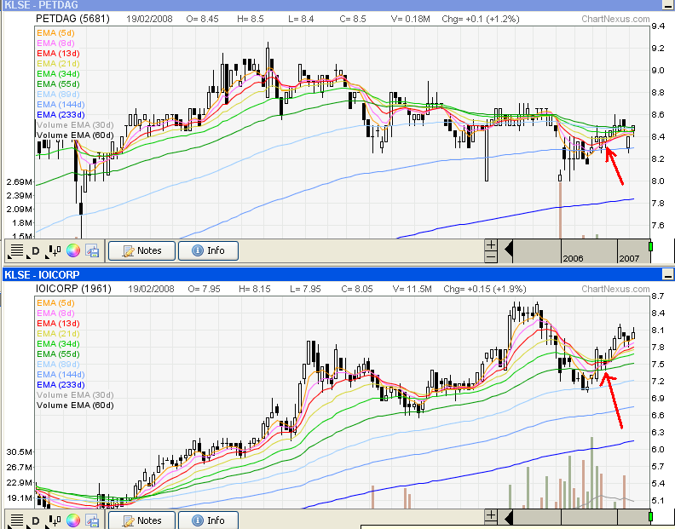Open crosshair cursor dropdown on PETDAG chart

click(55, 250)
